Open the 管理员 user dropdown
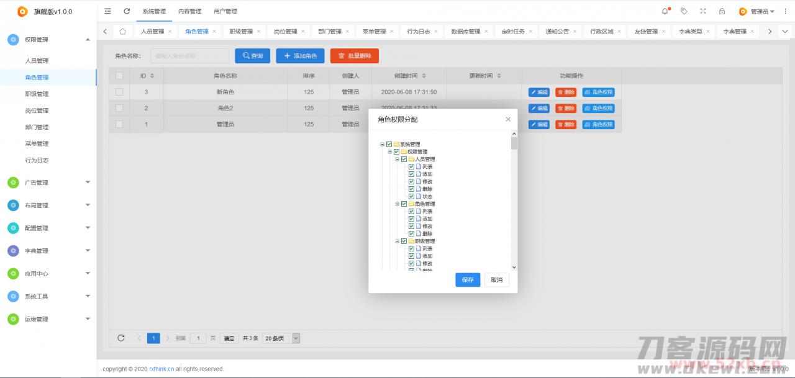The width and height of the screenshot is (795, 378). [756, 11]
